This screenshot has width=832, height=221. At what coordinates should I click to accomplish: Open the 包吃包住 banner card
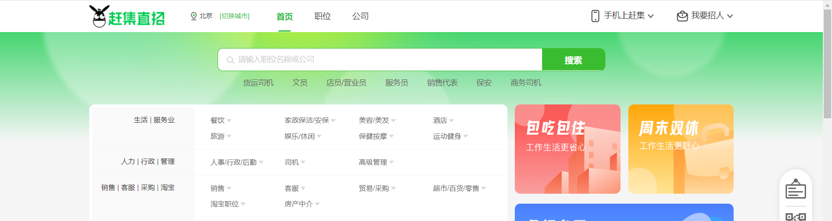tap(568, 149)
